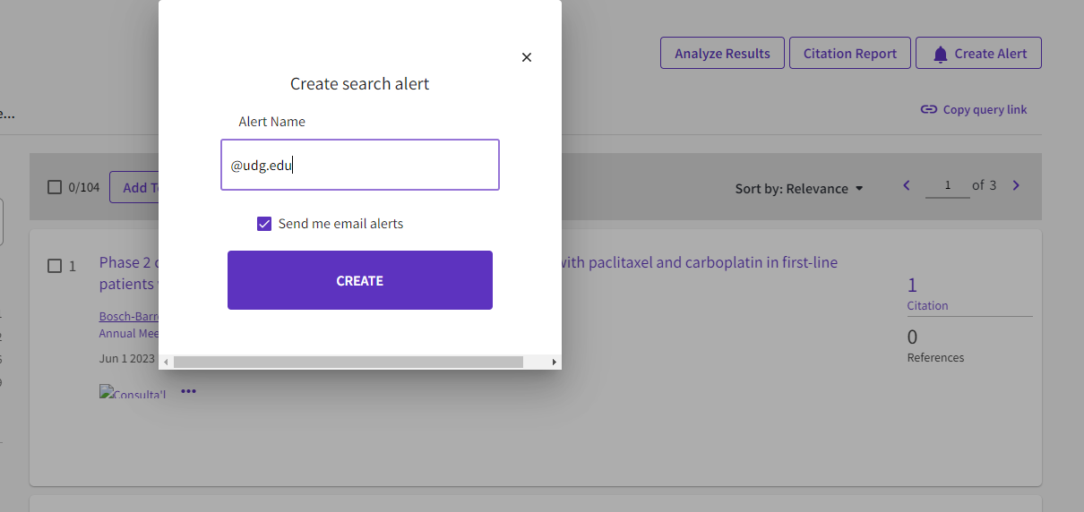Toggle the select-all 0/104 checkbox
This screenshot has height=512, width=1084.
[x=55, y=187]
